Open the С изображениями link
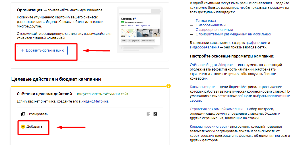 [x=211, y=25]
